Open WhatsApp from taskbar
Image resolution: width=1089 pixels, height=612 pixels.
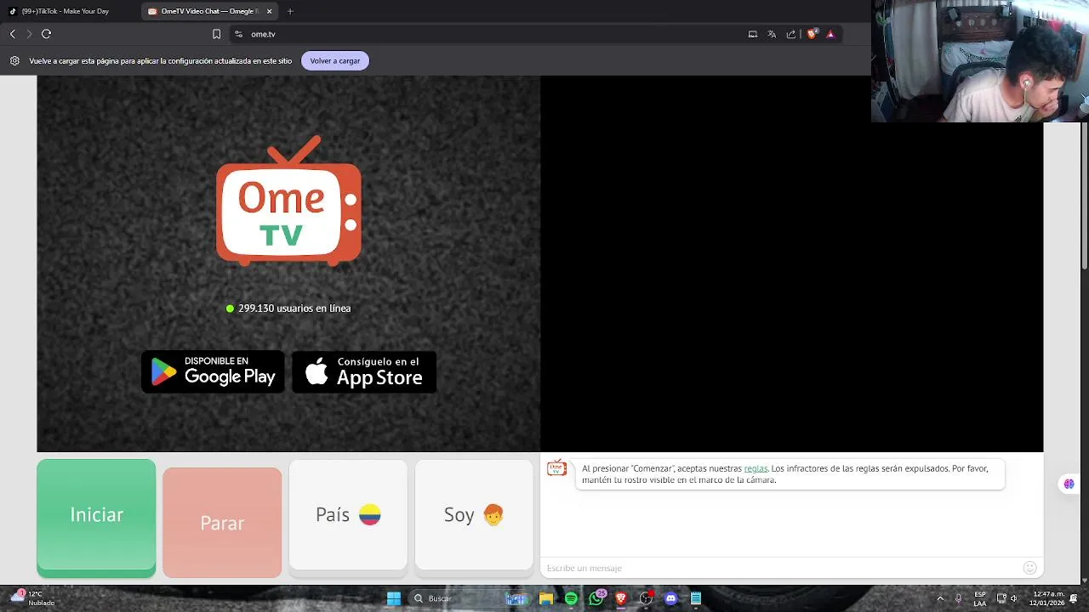coord(596,598)
